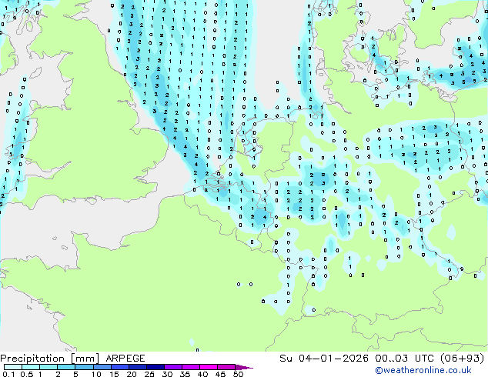Click the over-50 mm legend arrow tip
The width and height of the screenshot is (488, 377).
click(x=244, y=367)
